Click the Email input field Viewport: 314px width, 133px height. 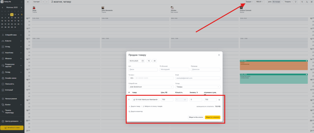coord(198,78)
